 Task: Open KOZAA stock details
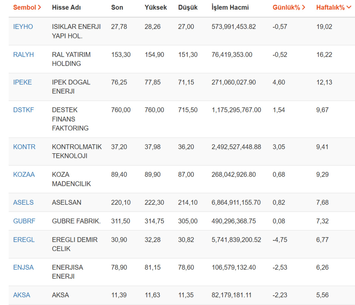pyautogui.click(x=24, y=175)
